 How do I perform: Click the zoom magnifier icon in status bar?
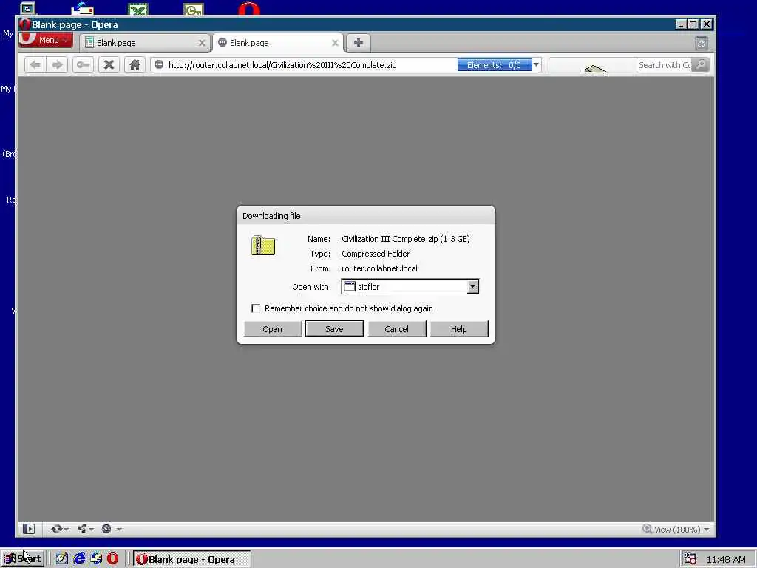coord(647,529)
